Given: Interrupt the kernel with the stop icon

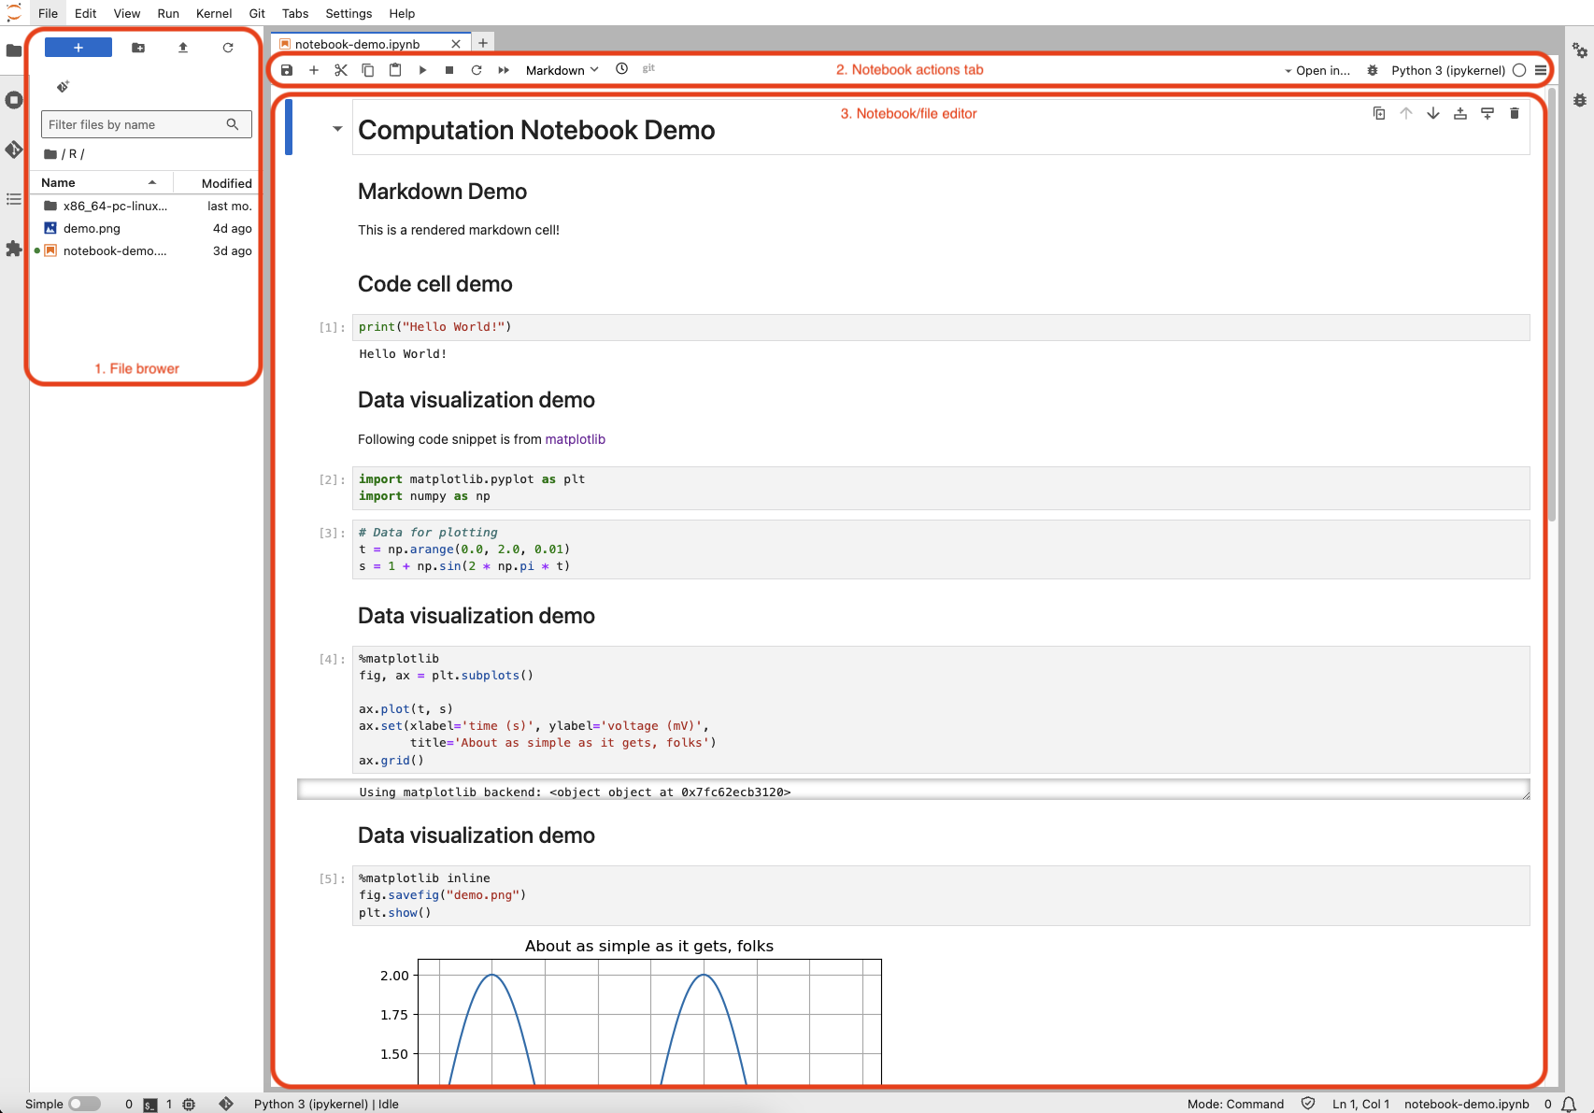Looking at the screenshot, I should 449,70.
